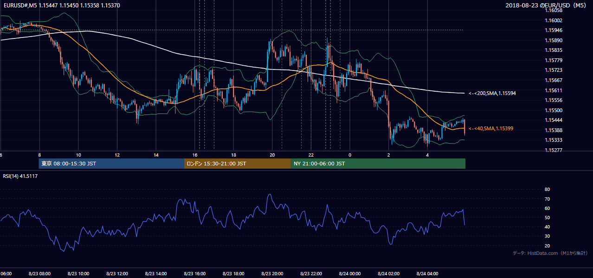Image resolution: width=593 pixels, height=278 pixels.
Task: Select the NY 21:00-06:00 JST session bar
Action: click(378, 164)
